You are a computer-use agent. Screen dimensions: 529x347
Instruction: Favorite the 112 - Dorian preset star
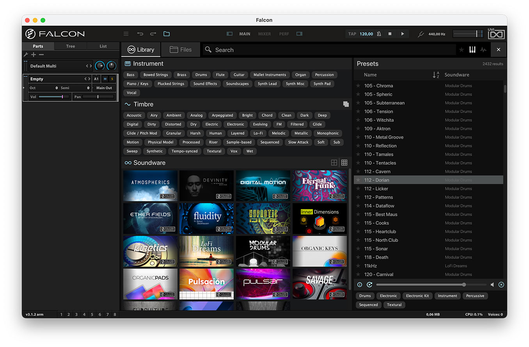tap(358, 180)
